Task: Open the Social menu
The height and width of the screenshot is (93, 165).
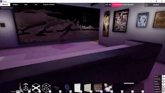Action: (159, 76)
